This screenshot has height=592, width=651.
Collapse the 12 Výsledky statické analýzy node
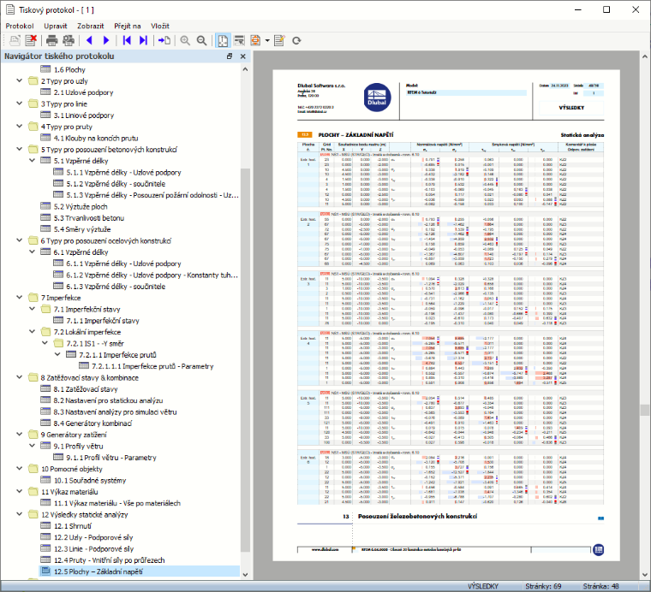(19, 514)
